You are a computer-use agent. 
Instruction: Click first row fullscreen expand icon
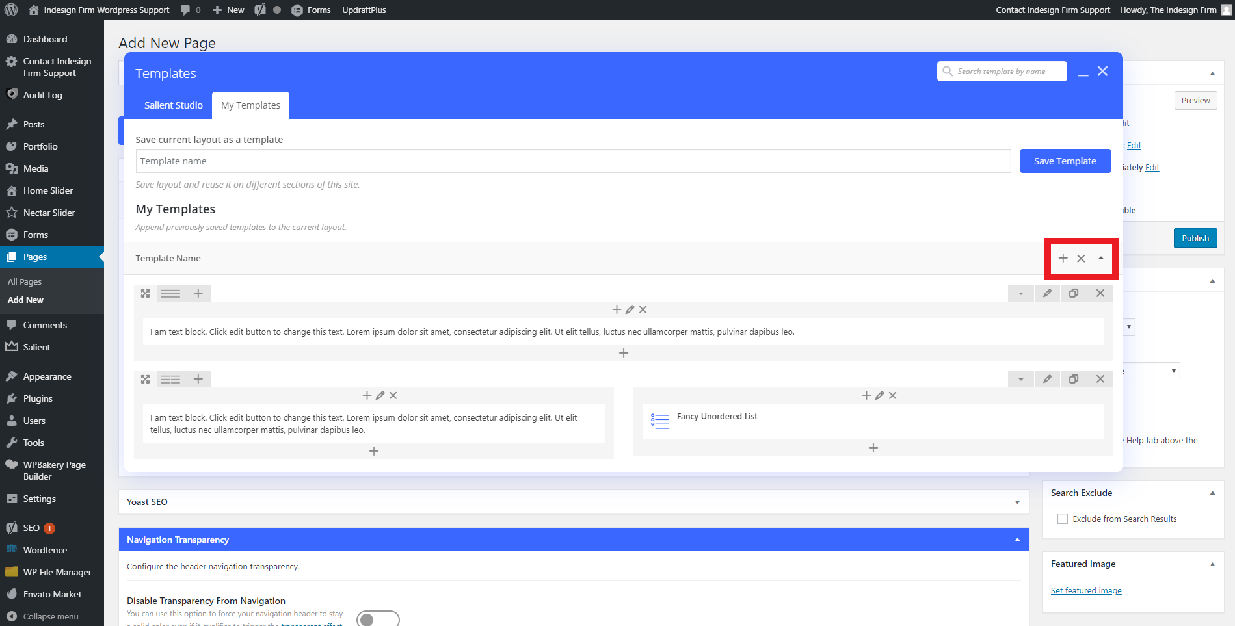pyautogui.click(x=146, y=293)
